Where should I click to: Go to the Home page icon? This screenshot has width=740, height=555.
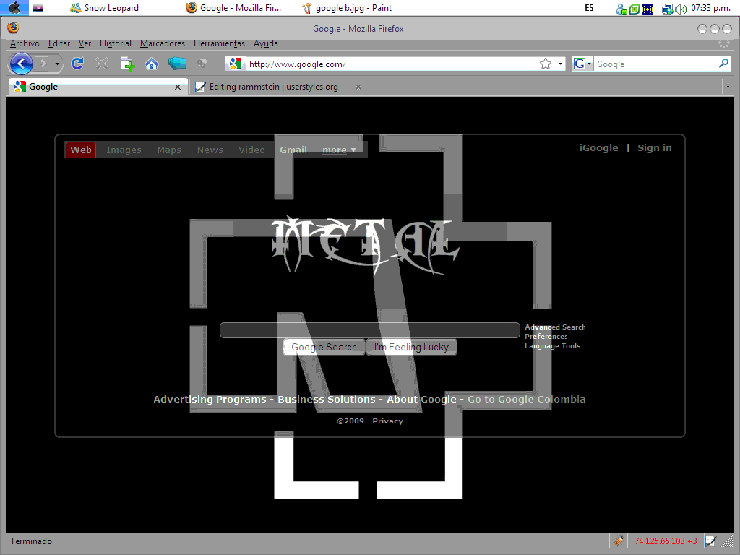pos(152,64)
